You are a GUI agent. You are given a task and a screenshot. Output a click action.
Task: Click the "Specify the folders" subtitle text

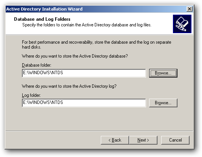click(x=87, y=25)
